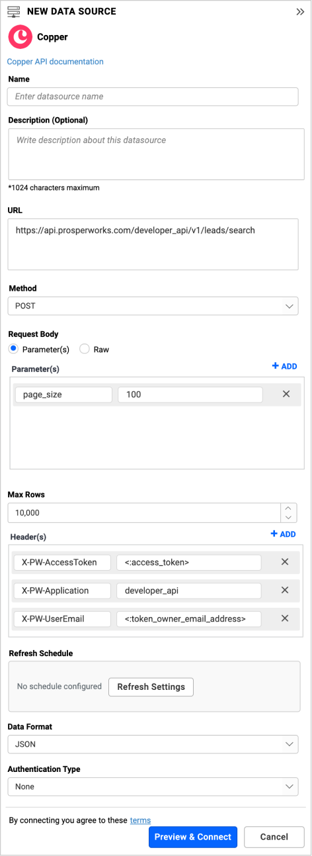Click the Copper logo icon
The image size is (312, 856).
click(x=19, y=37)
